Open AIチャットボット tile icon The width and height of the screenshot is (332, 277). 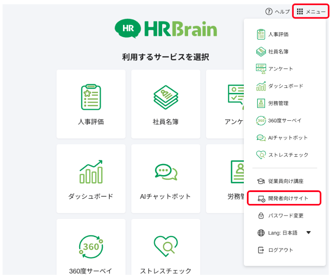(166, 172)
